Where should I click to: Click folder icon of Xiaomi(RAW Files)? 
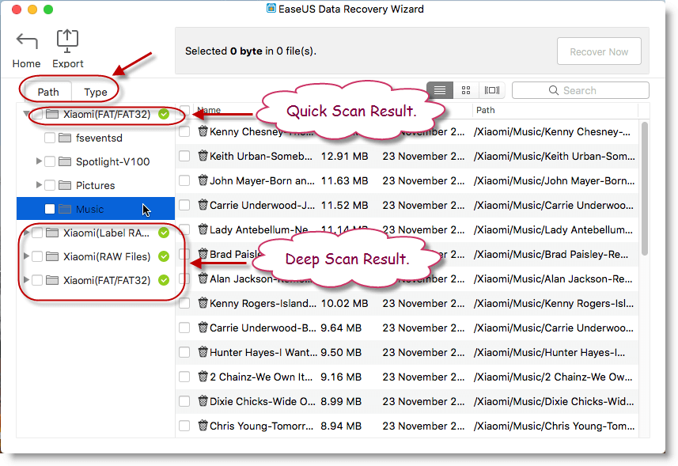[52, 257]
